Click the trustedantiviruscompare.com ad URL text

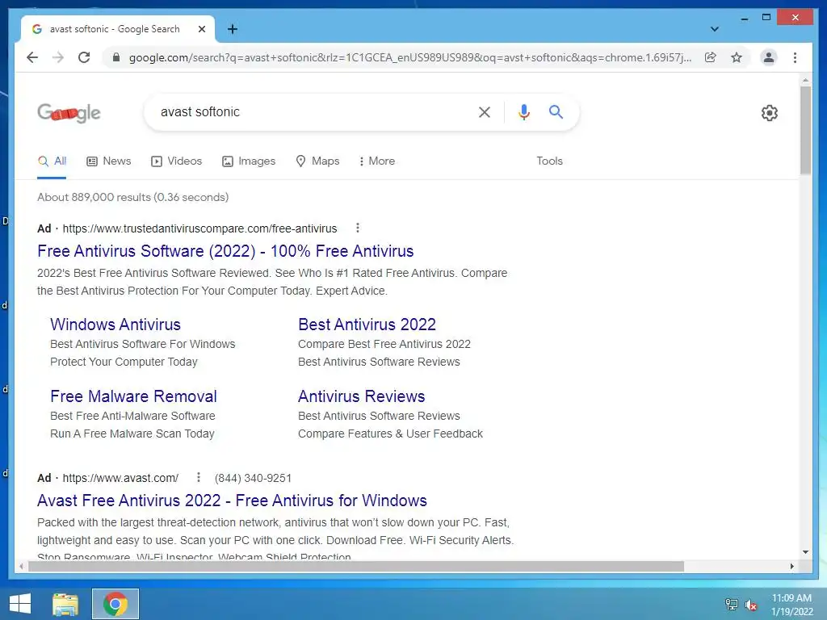200,228
